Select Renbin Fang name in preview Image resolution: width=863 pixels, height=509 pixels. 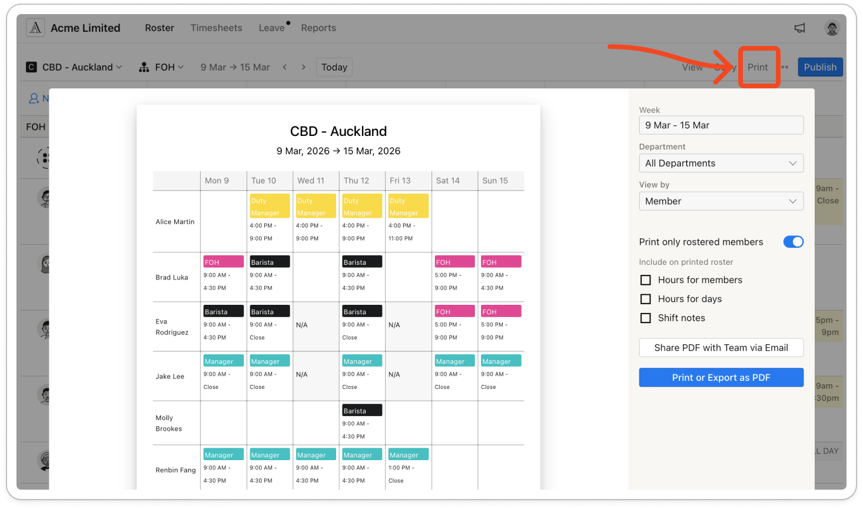click(x=175, y=470)
